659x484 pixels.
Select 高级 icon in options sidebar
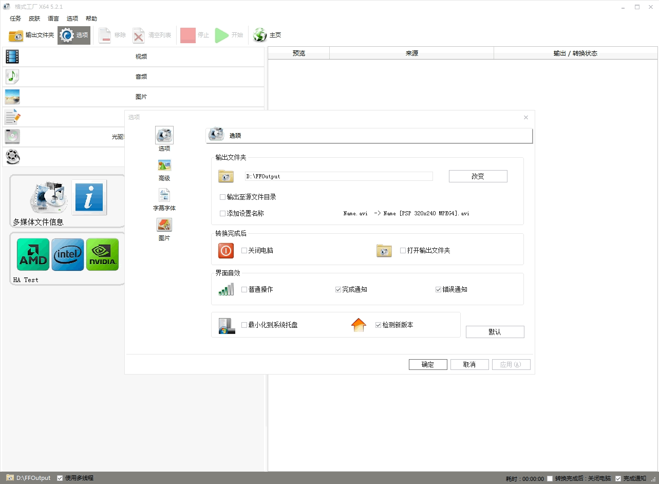tap(164, 165)
